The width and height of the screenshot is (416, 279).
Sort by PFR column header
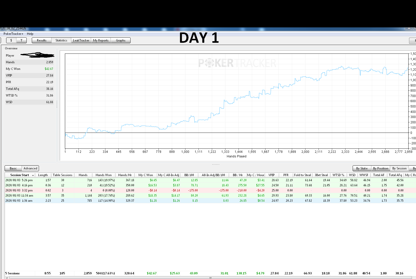tap(286, 175)
